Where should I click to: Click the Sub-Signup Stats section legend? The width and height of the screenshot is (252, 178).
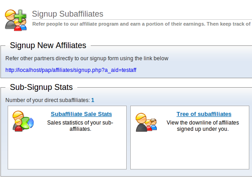[41, 87]
